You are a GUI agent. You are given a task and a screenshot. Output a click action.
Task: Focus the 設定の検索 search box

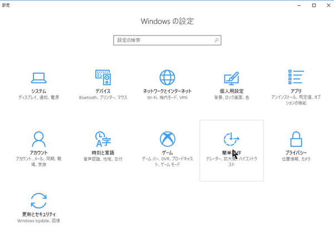(x=167, y=40)
